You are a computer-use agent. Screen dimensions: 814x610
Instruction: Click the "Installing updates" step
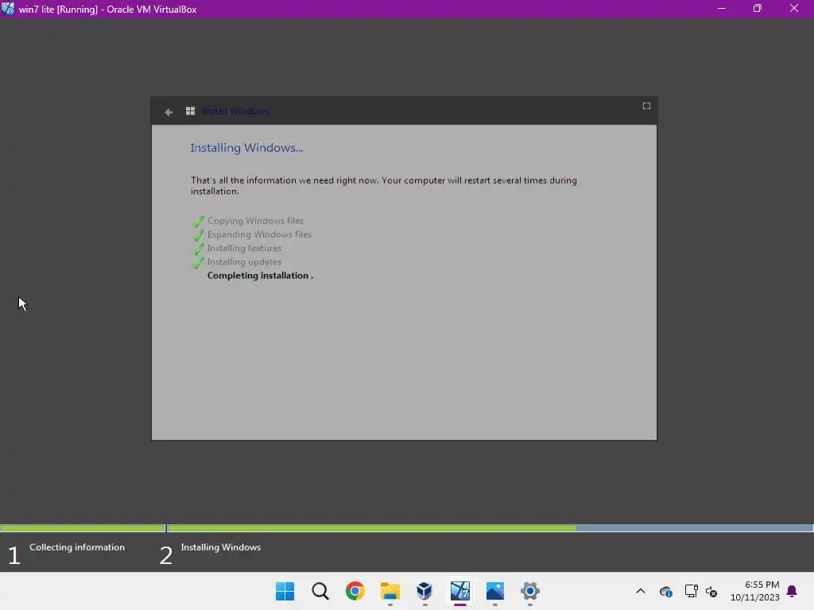pos(245,262)
